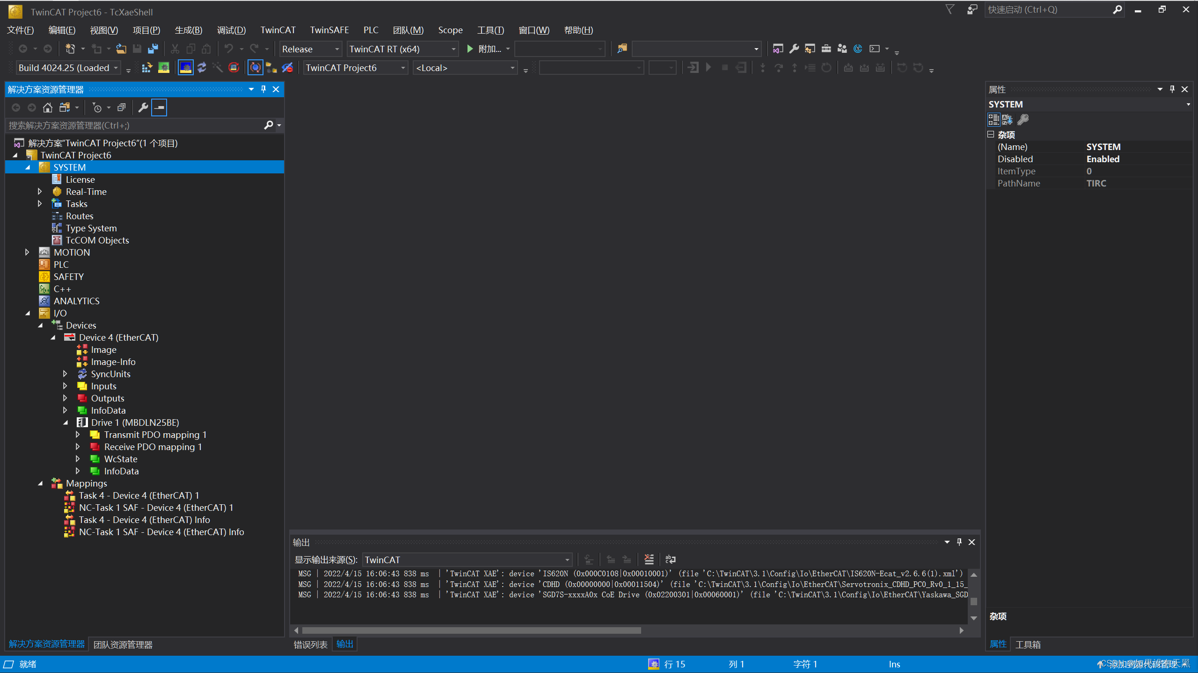Click Property Pages wrench icon in Properties panel
This screenshot has height=673, width=1198.
click(x=1023, y=120)
